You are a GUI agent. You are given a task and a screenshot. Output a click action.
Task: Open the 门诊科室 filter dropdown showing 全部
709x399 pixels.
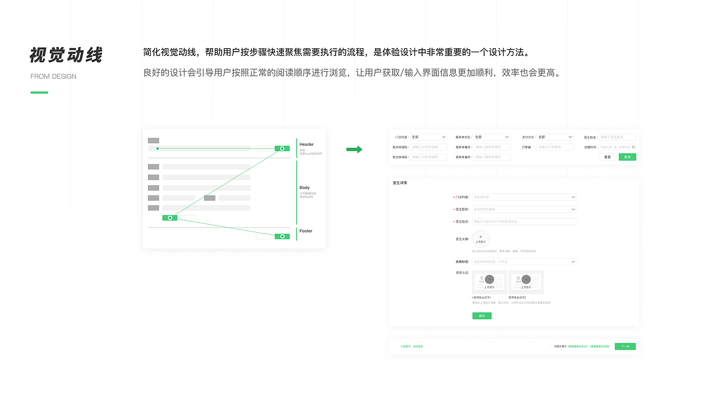coord(429,137)
